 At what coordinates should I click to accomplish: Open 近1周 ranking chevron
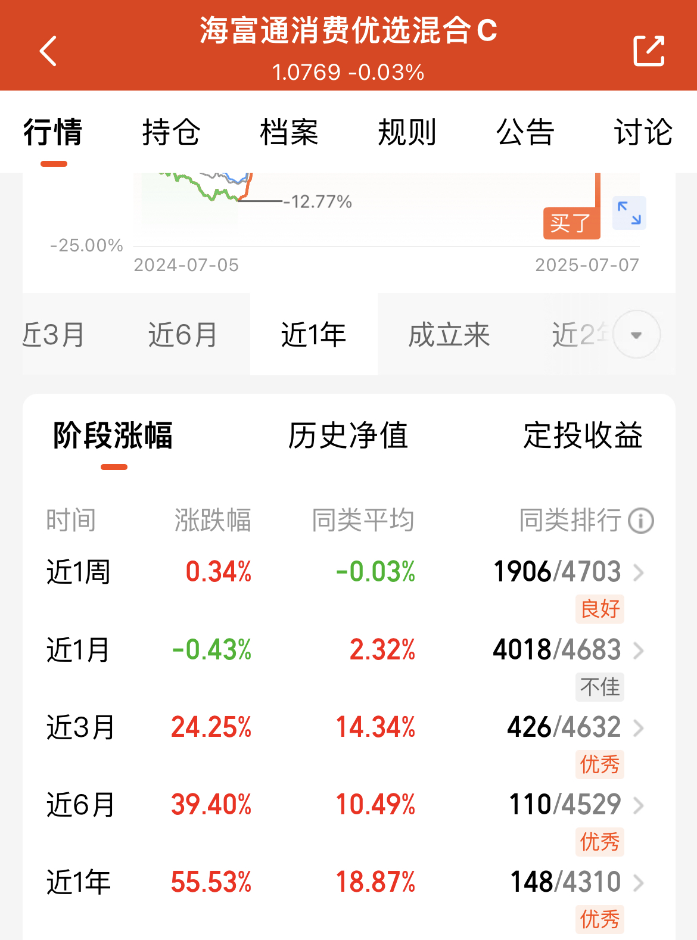(x=639, y=572)
